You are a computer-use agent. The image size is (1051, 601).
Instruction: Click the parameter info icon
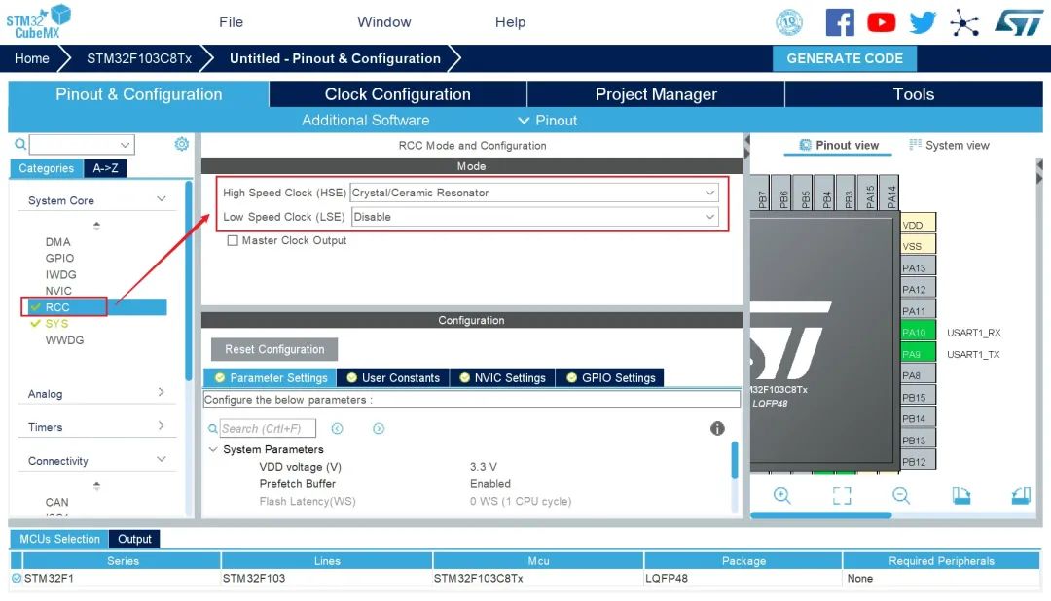(717, 428)
